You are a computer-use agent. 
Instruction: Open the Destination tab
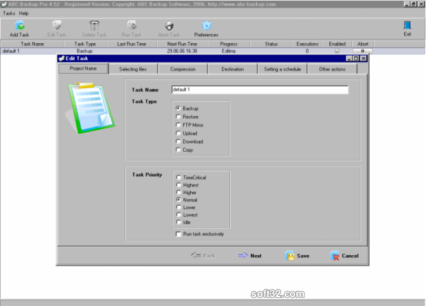(x=233, y=69)
